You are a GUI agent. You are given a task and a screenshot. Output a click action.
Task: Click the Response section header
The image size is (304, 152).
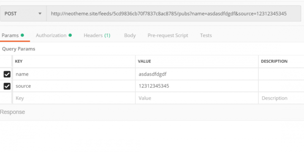click(x=12, y=112)
